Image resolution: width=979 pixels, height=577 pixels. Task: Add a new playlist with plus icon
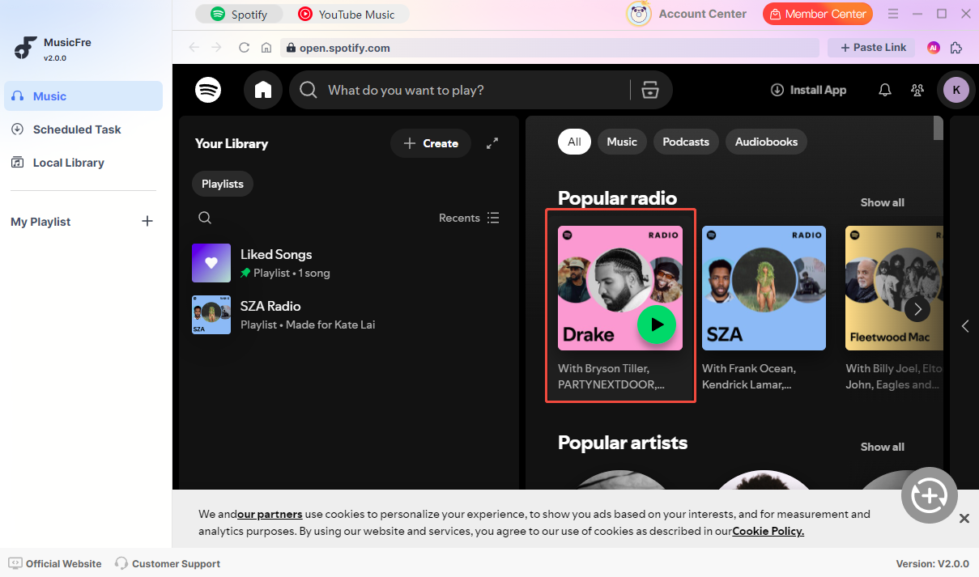[147, 221]
